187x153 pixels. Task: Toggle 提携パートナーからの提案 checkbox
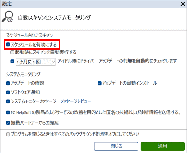(8, 123)
